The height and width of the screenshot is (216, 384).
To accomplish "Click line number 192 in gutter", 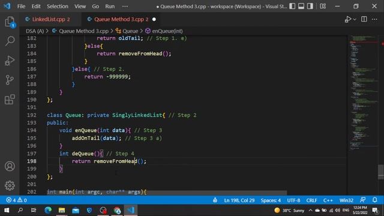I will 32,115.
